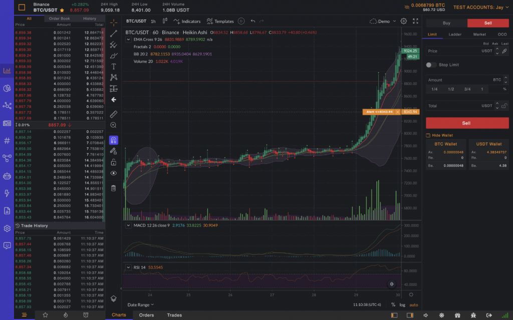The image size is (513, 320).
Task: Click the trash icon to remove drawings
Action: point(114,188)
